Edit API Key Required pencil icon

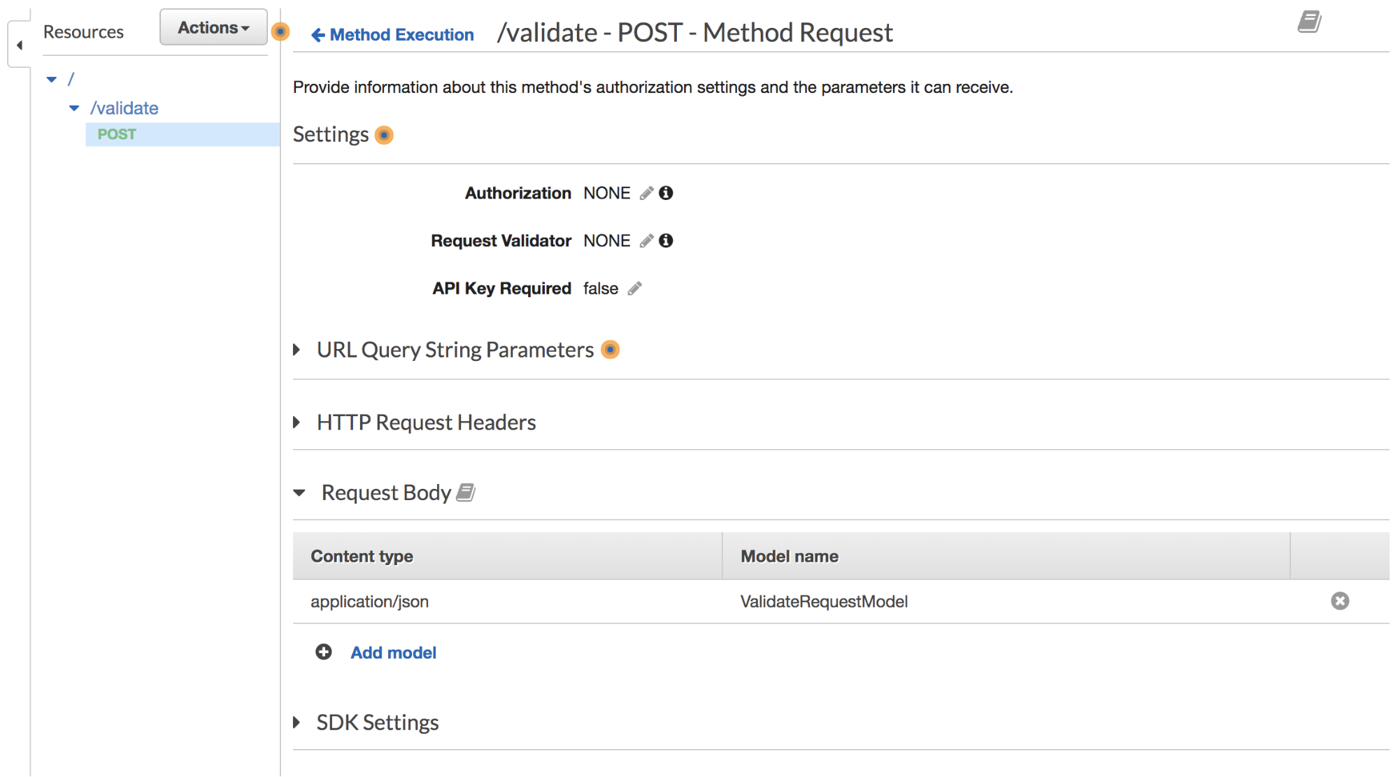[x=635, y=288]
